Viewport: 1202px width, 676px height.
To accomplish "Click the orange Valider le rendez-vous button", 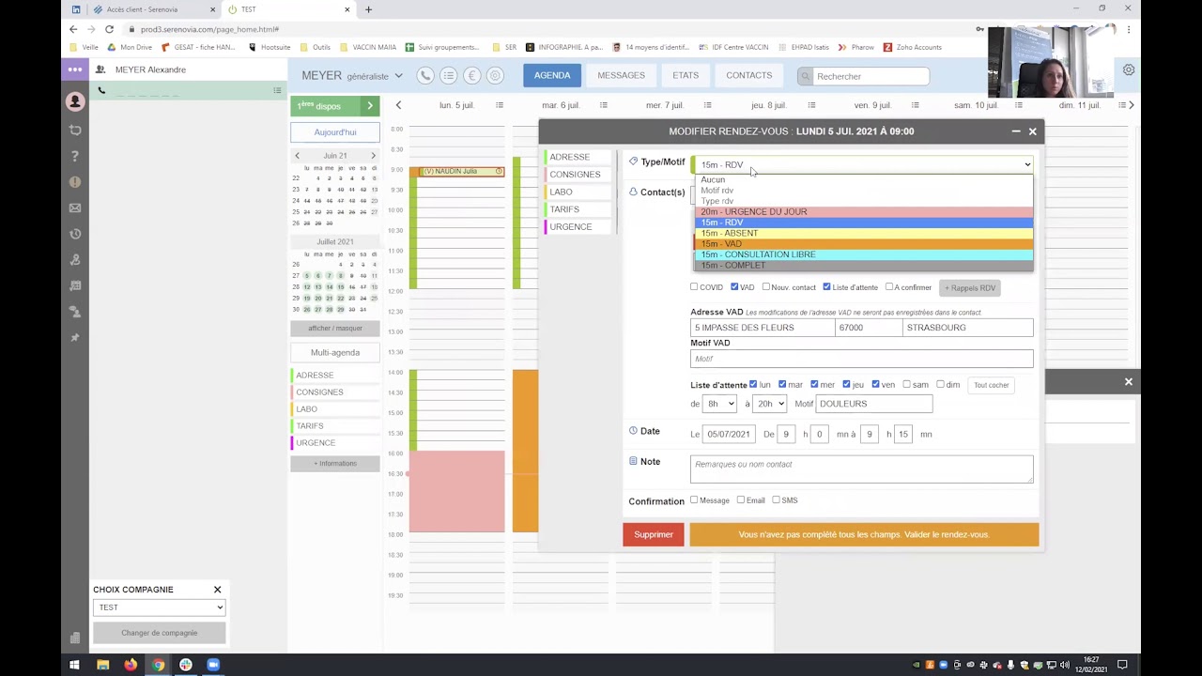I will click(864, 535).
